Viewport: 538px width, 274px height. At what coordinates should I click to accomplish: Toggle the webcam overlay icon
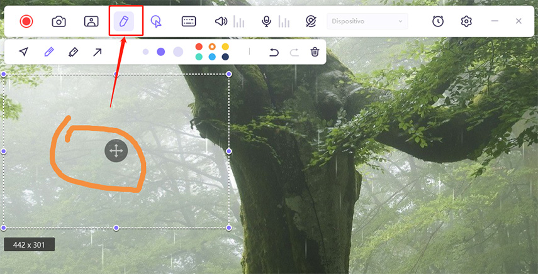tap(91, 21)
